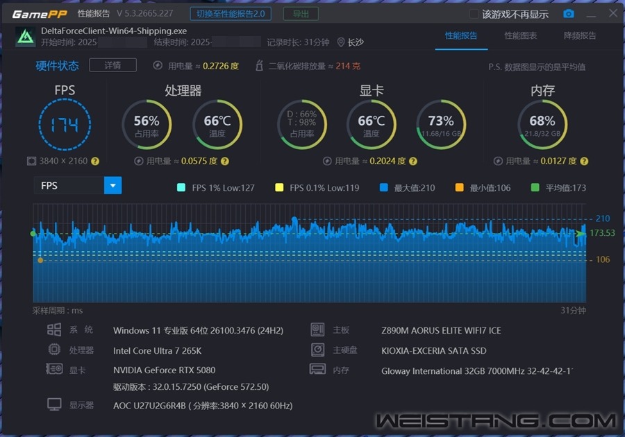Click the power icon under 内存 gauge
The width and height of the screenshot is (625, 437).
(x=498, y=161)
